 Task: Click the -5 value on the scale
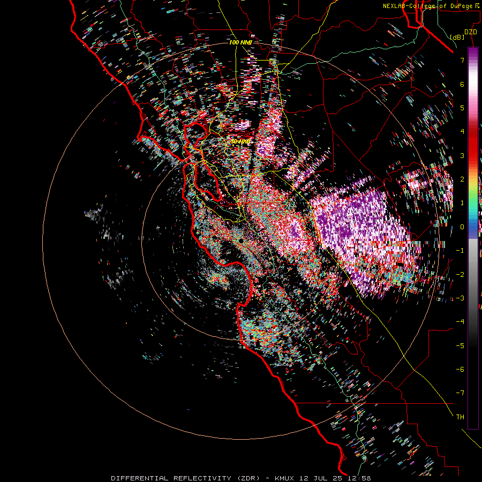click(x=460, y=346)
